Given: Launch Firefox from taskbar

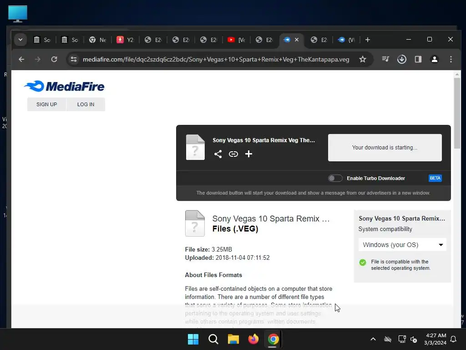Looking at the screenshot, I should (253, 339).
